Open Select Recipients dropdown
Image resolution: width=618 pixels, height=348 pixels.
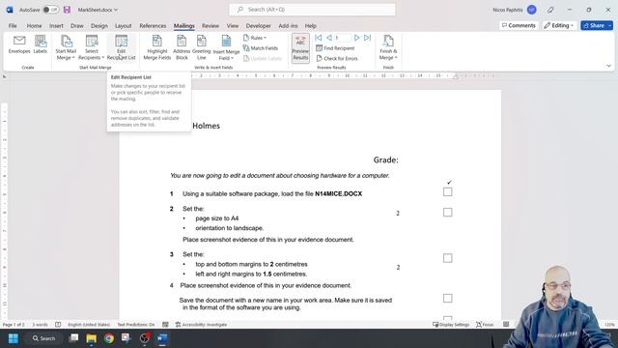coord(92,47)
